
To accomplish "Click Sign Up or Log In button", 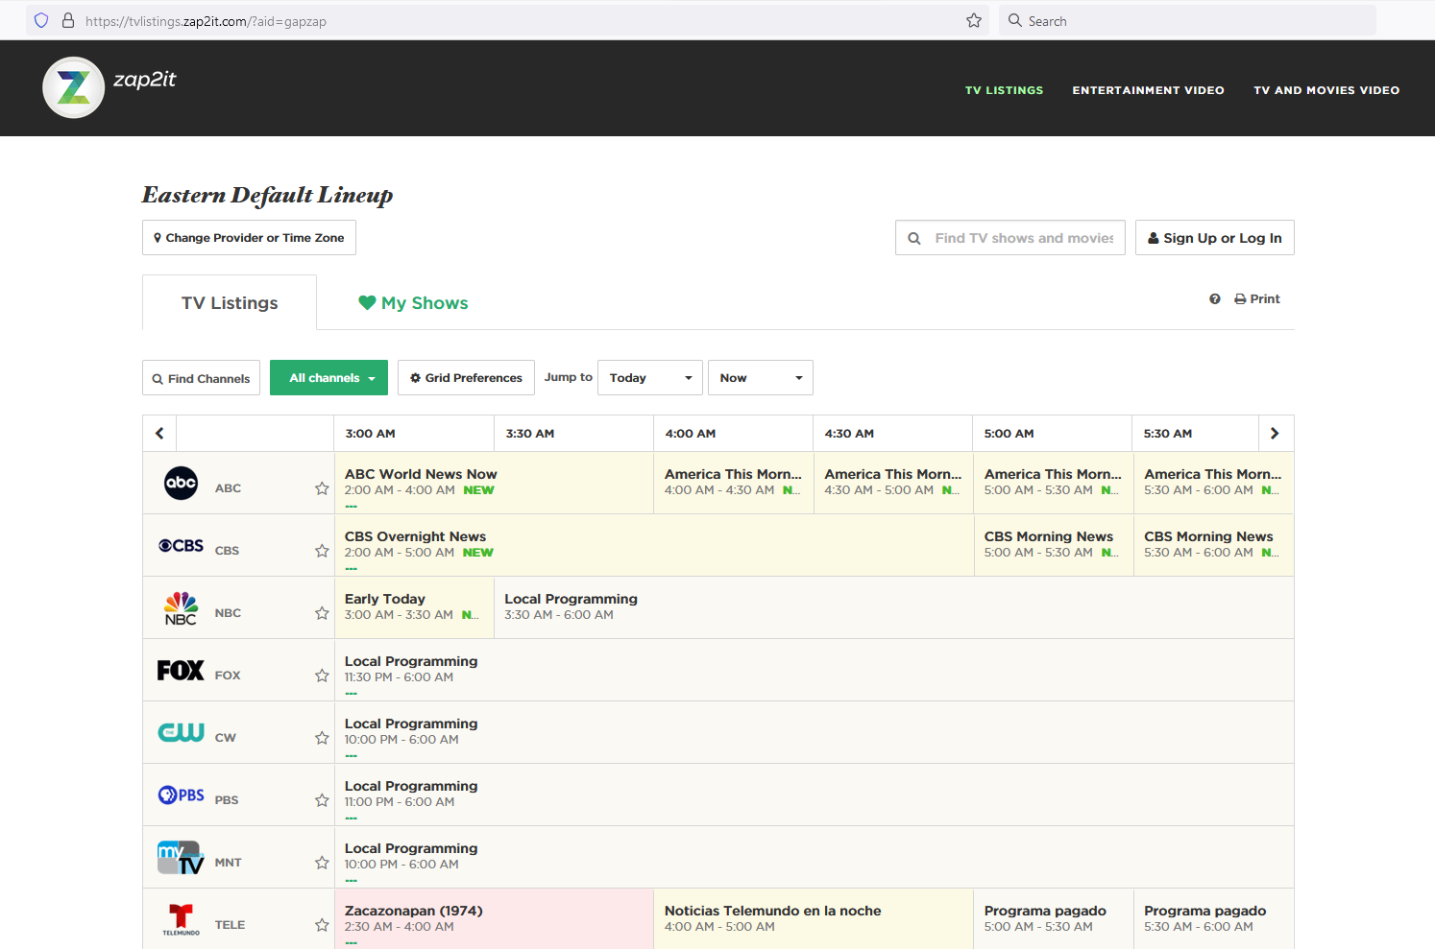I will (1215, 238).
